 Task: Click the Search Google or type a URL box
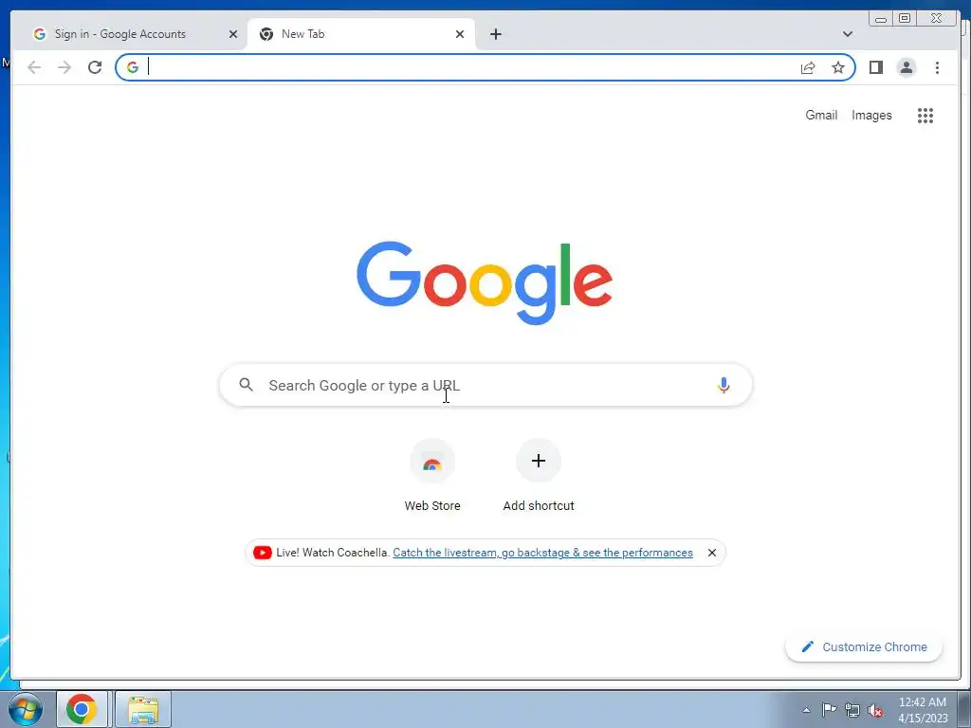point(485,385)
